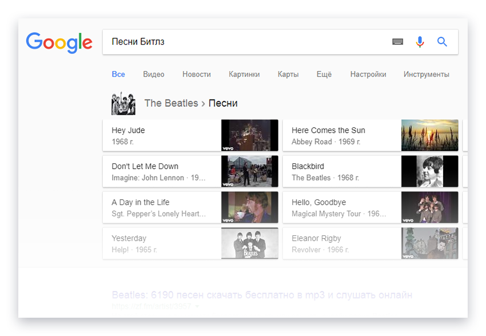Open the Eleanor Rigby song title
Screen dimensions: 486x336
point(316,238)
